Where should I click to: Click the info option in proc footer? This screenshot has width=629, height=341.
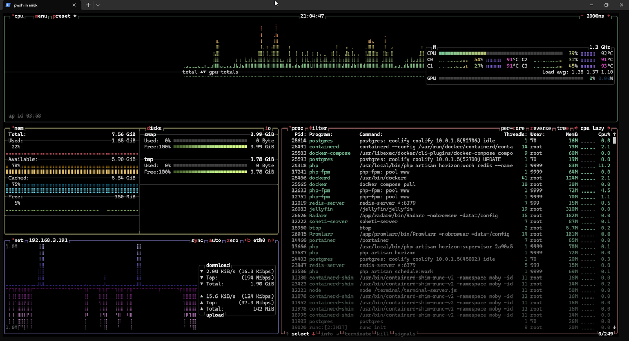[x=327, y=334]
